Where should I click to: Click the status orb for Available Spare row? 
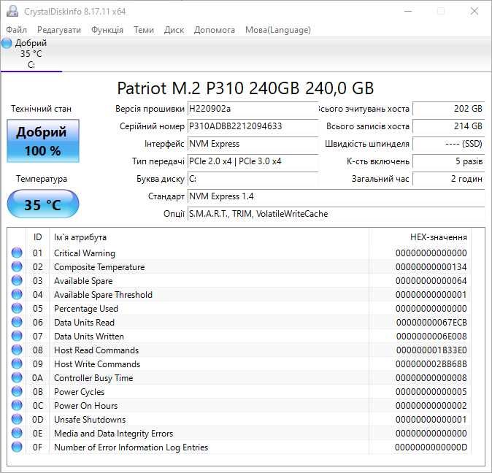click(17, 280)
